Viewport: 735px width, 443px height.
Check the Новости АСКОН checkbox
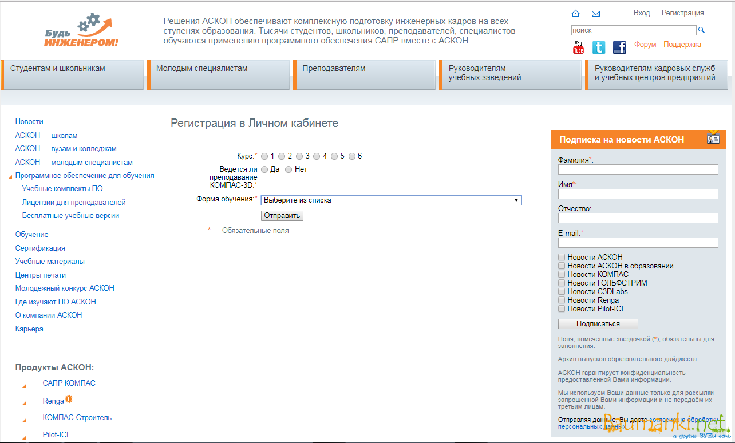pyautogui.click(x=562, y=258)
